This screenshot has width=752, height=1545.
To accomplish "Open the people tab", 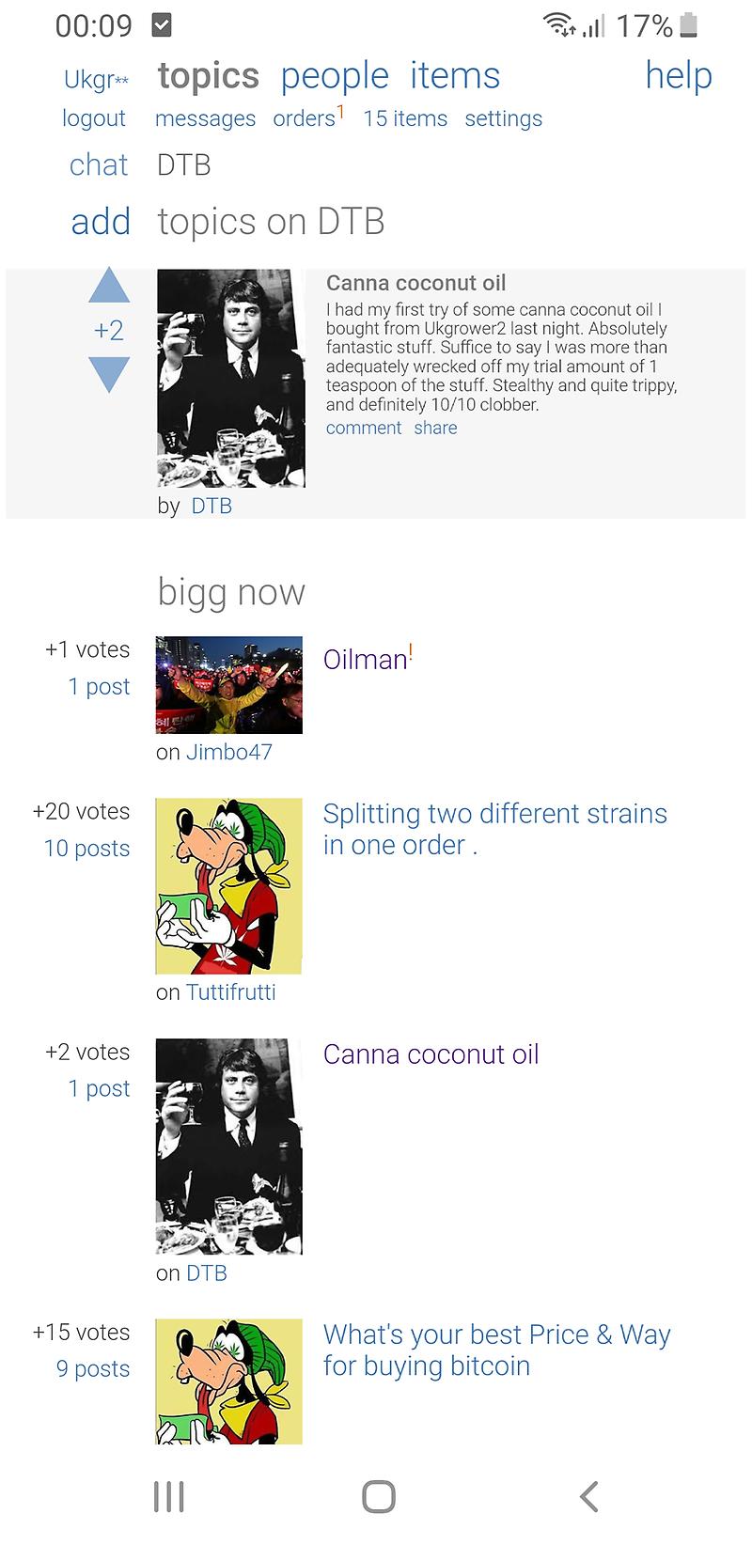I will (335, 75).
